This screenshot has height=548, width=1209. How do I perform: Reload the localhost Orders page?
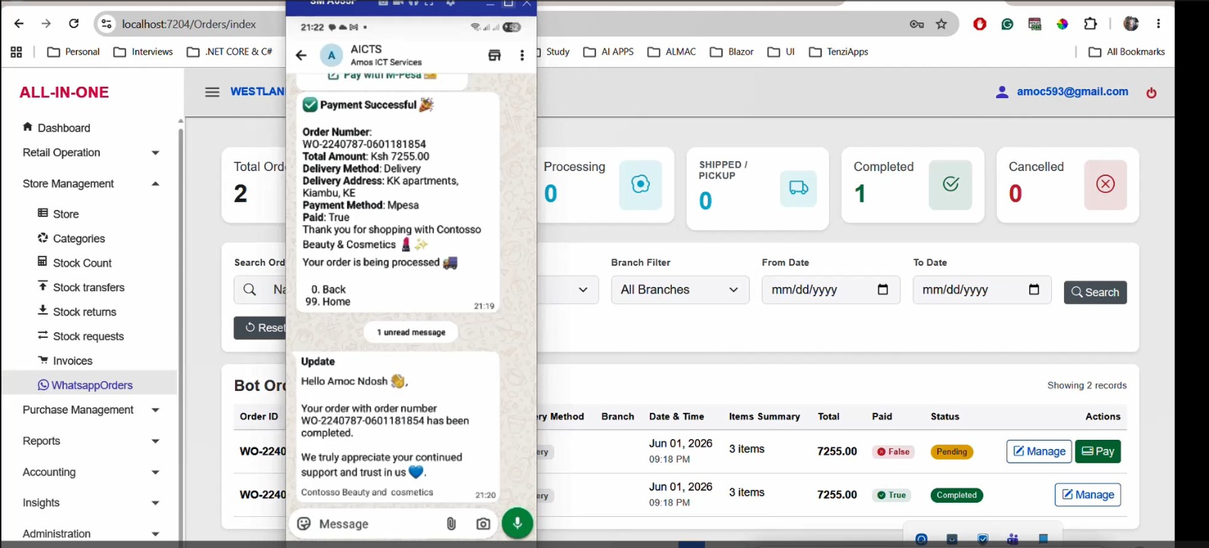(x=73, y=23)
